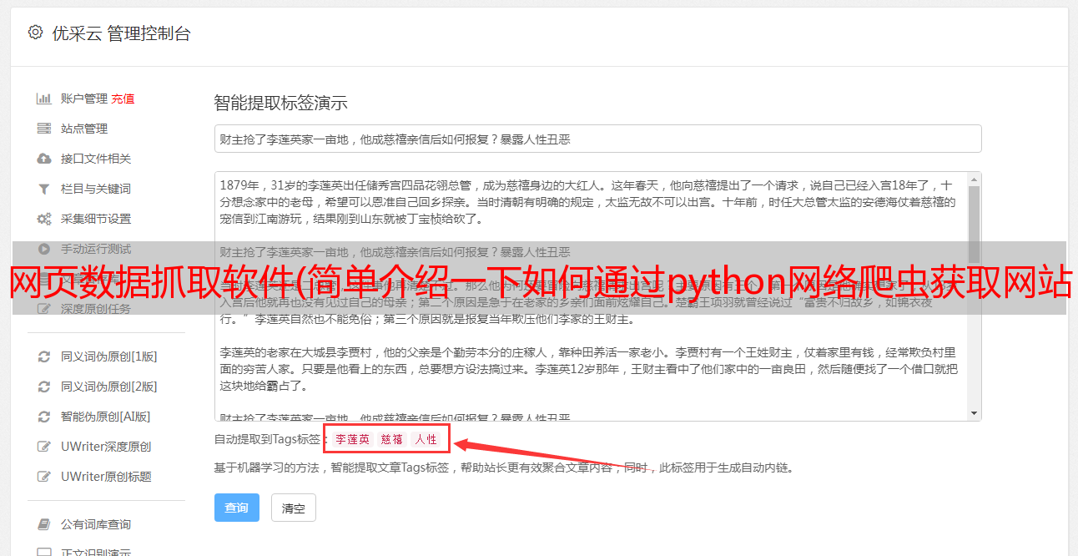
Task: Click the refresh icon for 智能伪原创[AI版]
Action: pos(44,417)
